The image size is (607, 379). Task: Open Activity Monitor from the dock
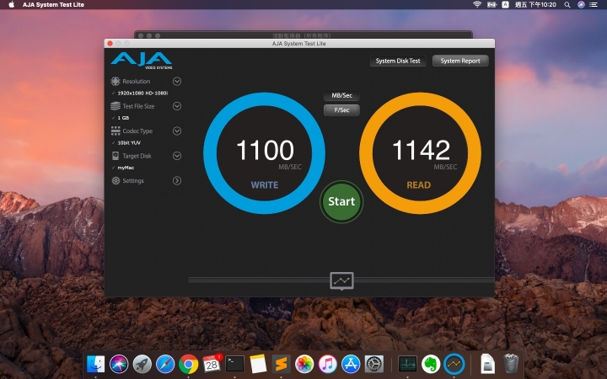tap(408, 364)
